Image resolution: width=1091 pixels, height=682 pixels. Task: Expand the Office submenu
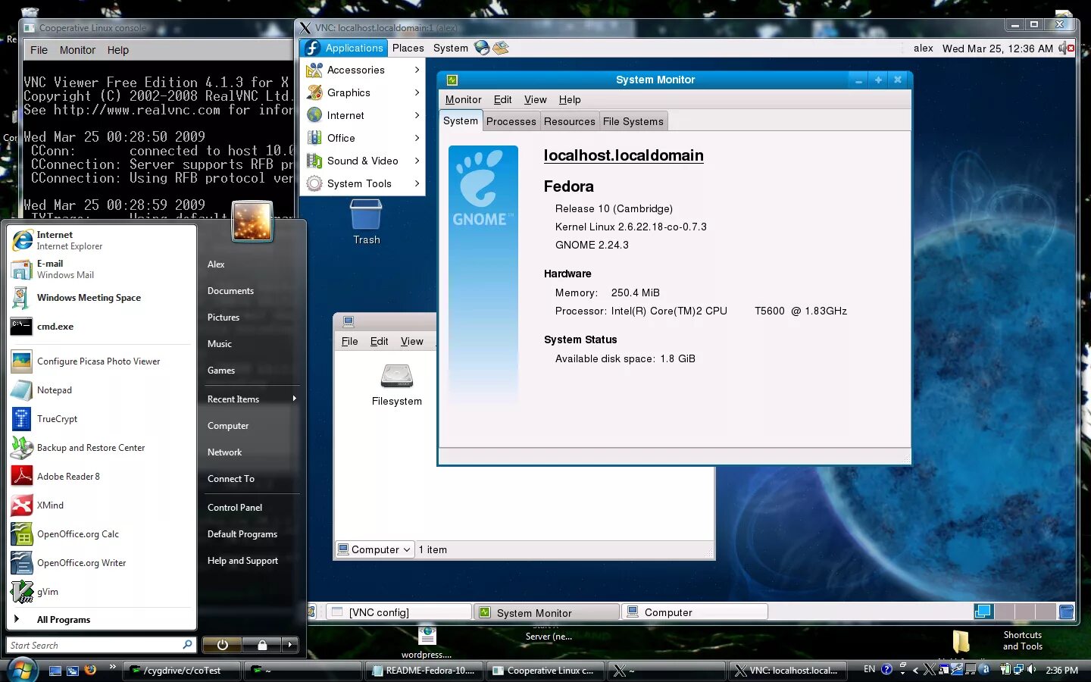pos(362,138)
